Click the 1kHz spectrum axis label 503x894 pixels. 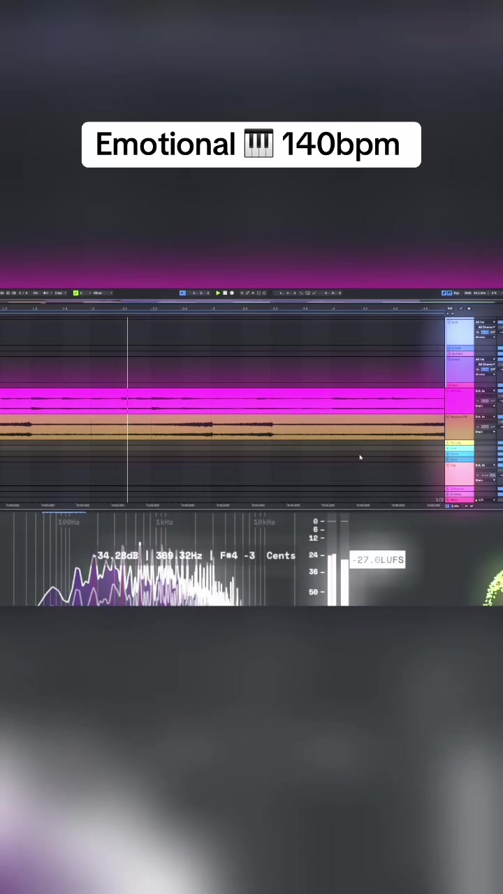164,522
